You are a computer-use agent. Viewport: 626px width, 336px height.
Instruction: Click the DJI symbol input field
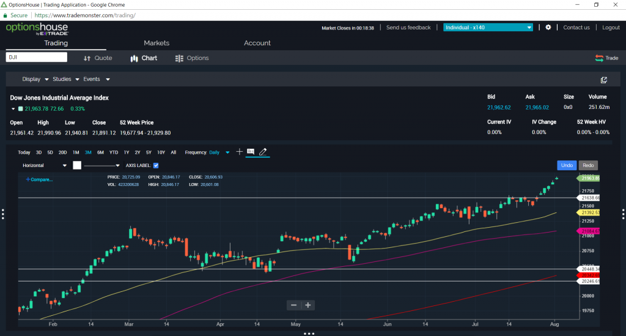click(x=36, y=57)
